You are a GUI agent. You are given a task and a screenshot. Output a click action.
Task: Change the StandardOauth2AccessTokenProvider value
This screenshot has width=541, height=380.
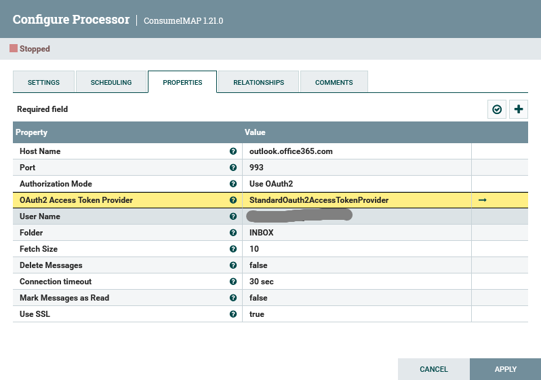point(357,200)
